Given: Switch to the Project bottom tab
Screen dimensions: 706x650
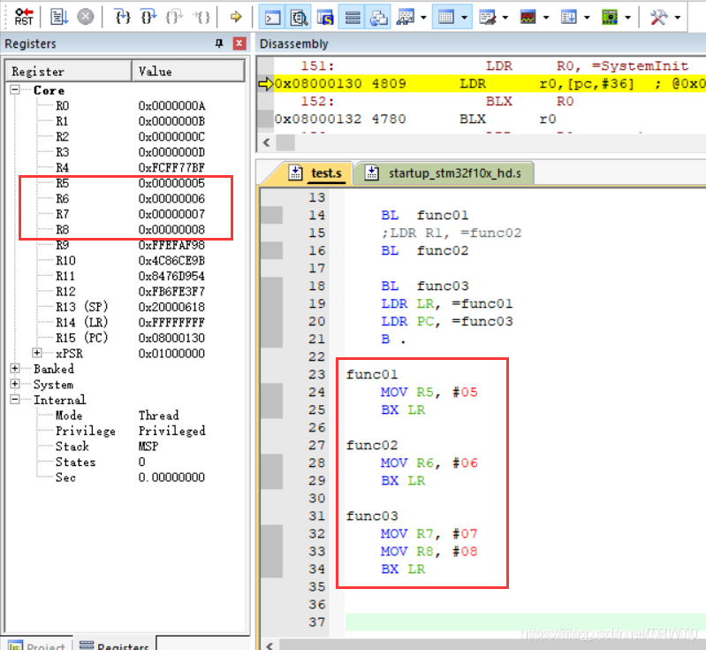Looking at the screenshot, I should pos(38,645).
